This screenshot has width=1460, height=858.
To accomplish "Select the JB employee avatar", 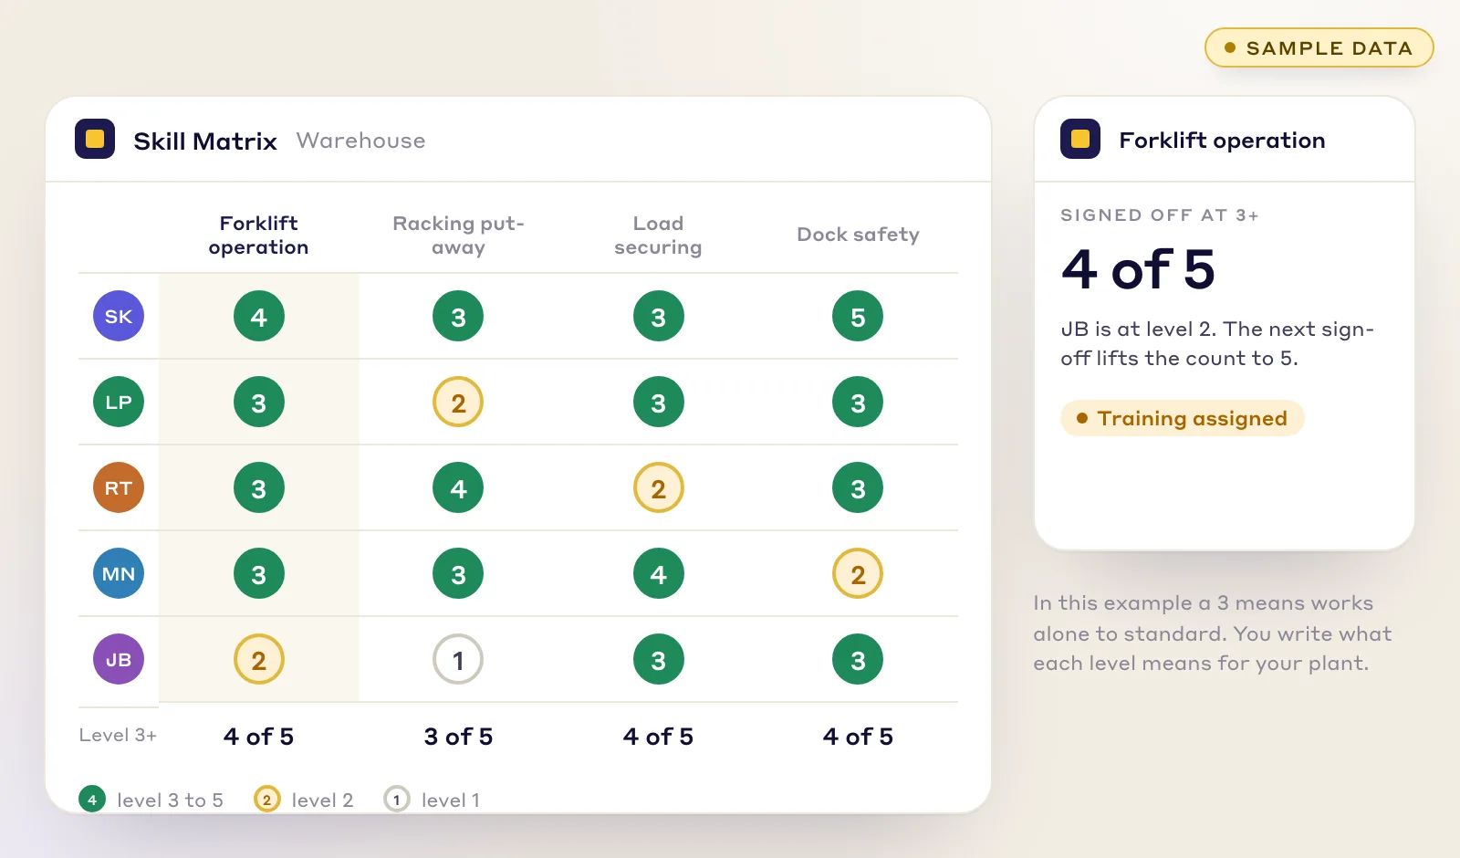I will (x=119, y=659).
